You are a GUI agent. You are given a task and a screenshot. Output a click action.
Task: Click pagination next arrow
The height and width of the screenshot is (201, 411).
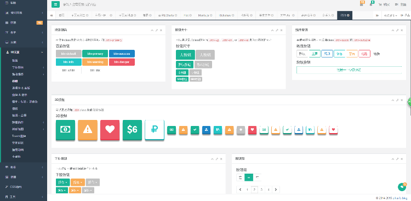coord(276,189)
